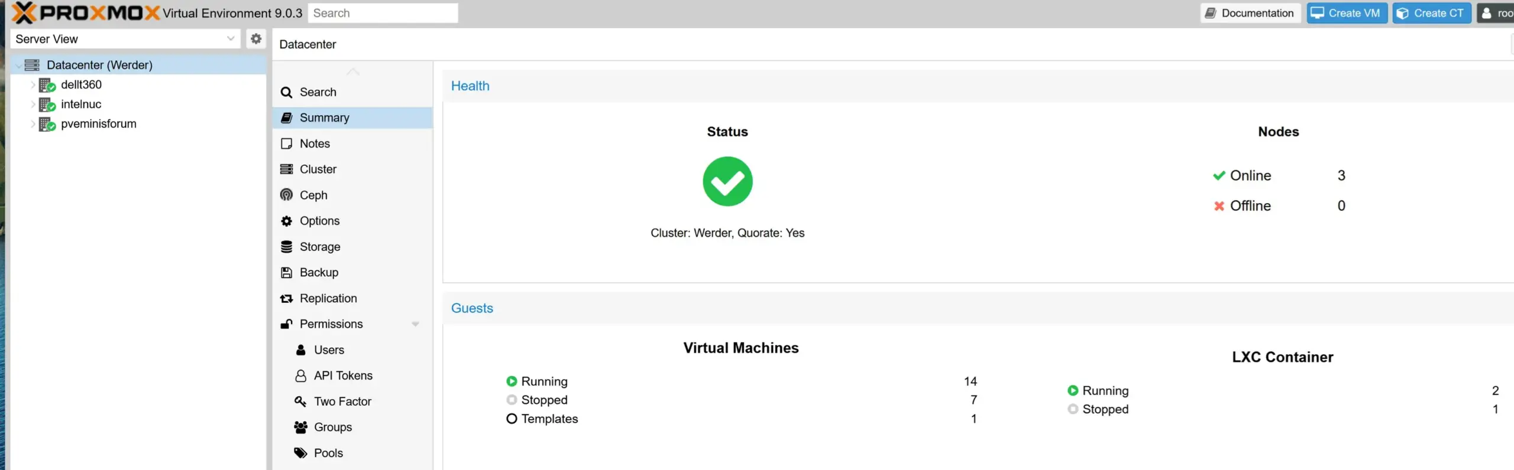Screen dimensions: 1514x470
Task: Click the Users person icon
Action: click(x=300, y=350)
